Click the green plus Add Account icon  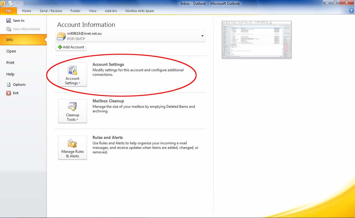point(60,47)
